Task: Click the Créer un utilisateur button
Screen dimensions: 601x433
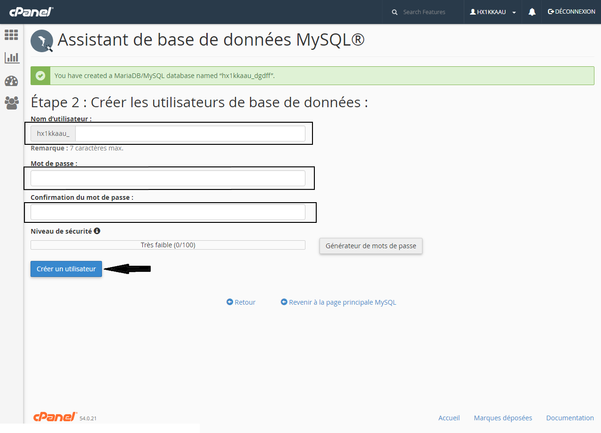Action: coord(66,269)
